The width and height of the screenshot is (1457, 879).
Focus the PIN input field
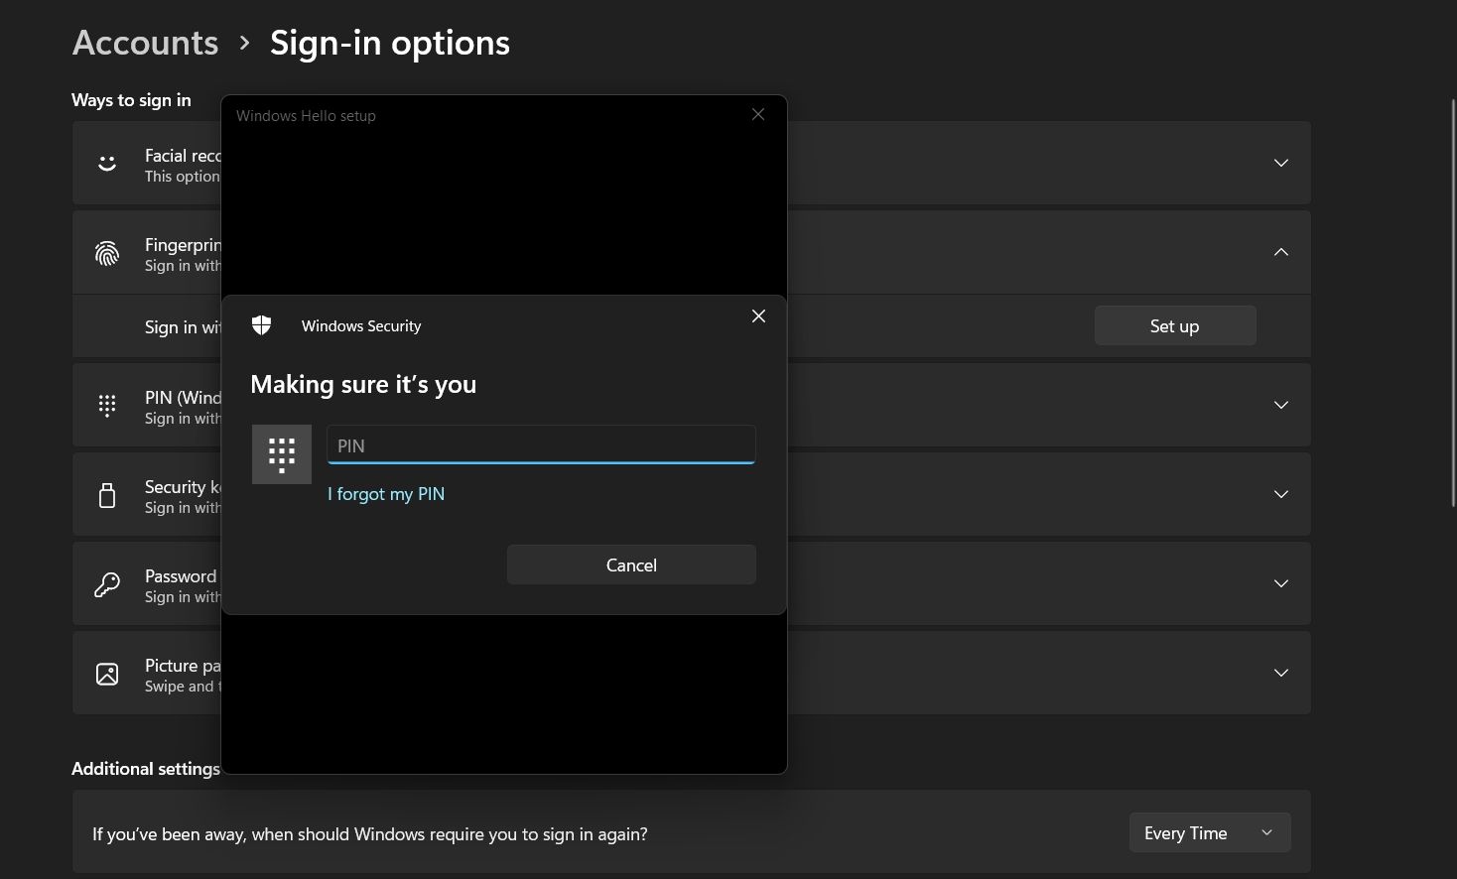(x=541, y=444)
